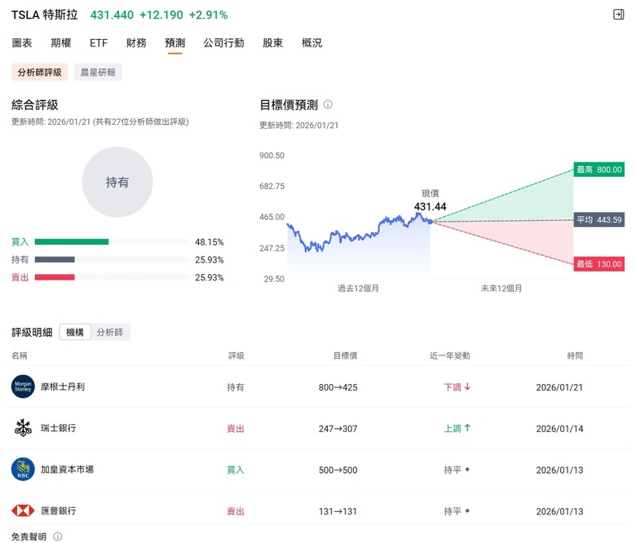
Task: Click target price 131→131
Action: coord(338,511)
